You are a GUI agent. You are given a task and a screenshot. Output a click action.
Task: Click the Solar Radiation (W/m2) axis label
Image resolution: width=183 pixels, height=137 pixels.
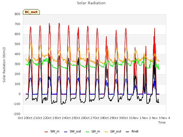click(4, 65)
